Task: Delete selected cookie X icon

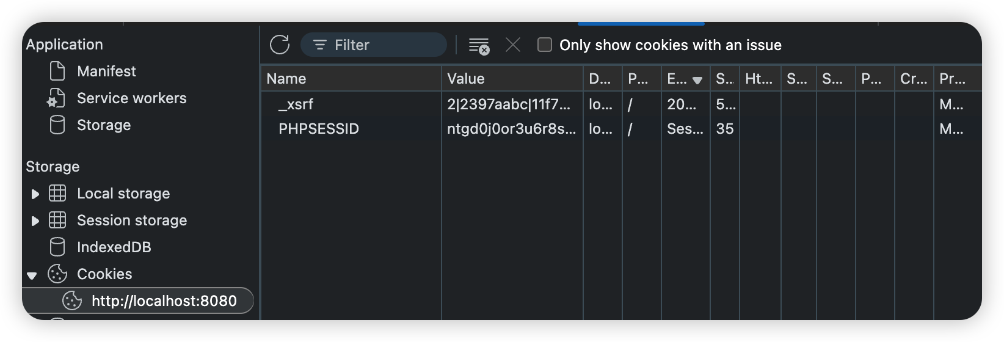Action: (x=513, y=45)
